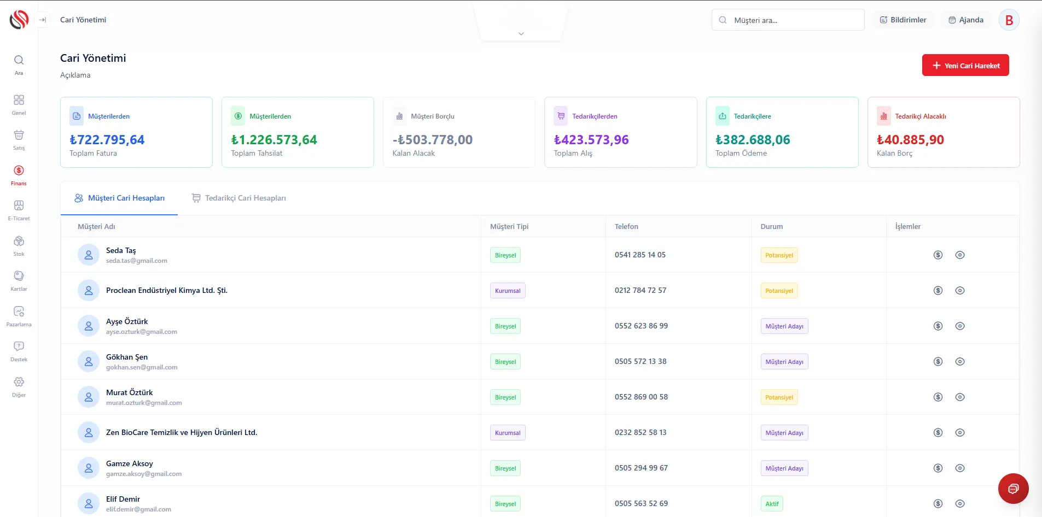This screenshot has width=1042, height=517.
Task: Open the Stok module icon
Action: (x=19, y=245)
